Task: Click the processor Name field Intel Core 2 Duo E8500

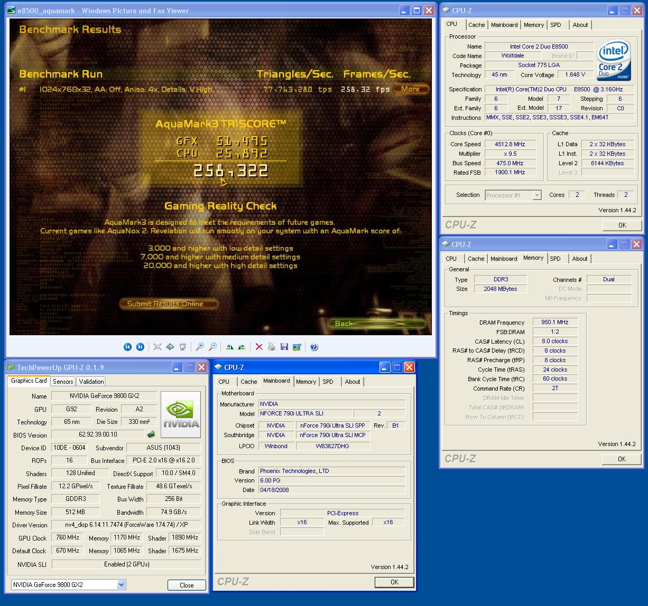Action: 539,46
